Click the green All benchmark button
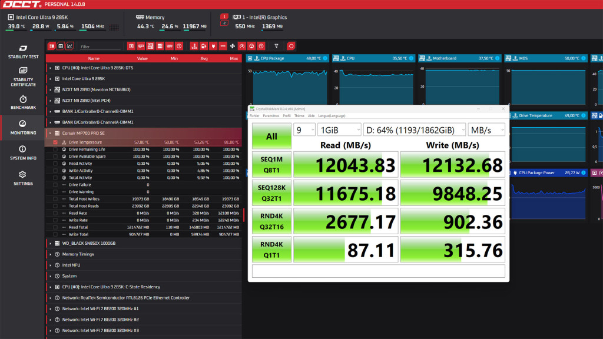Screen dimensions: 603x339 [271, 136]
